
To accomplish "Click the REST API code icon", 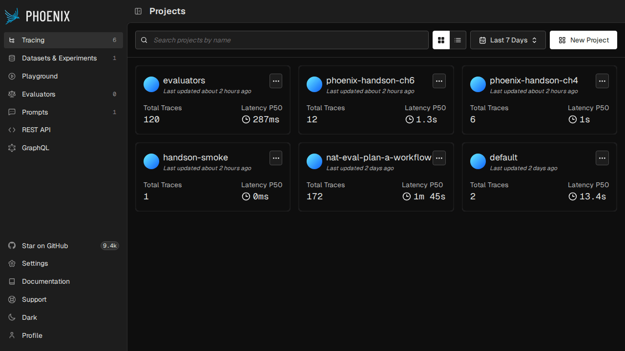I will coord(12,130).
